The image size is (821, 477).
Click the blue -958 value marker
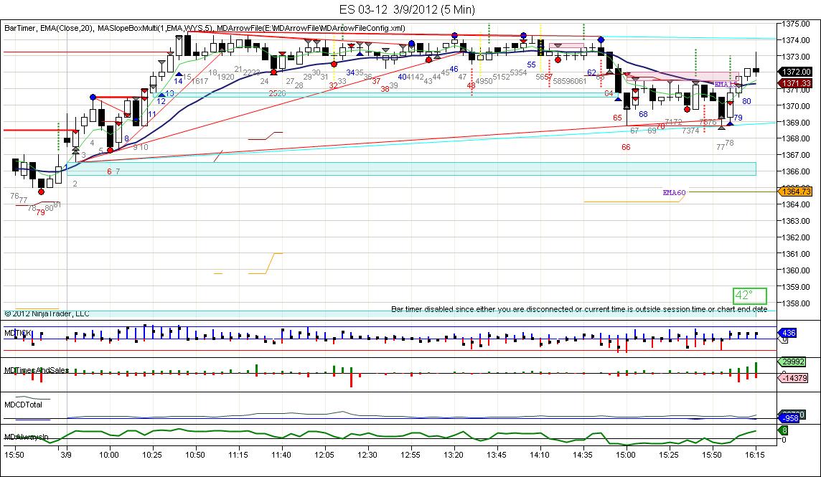tap(789, 418)
